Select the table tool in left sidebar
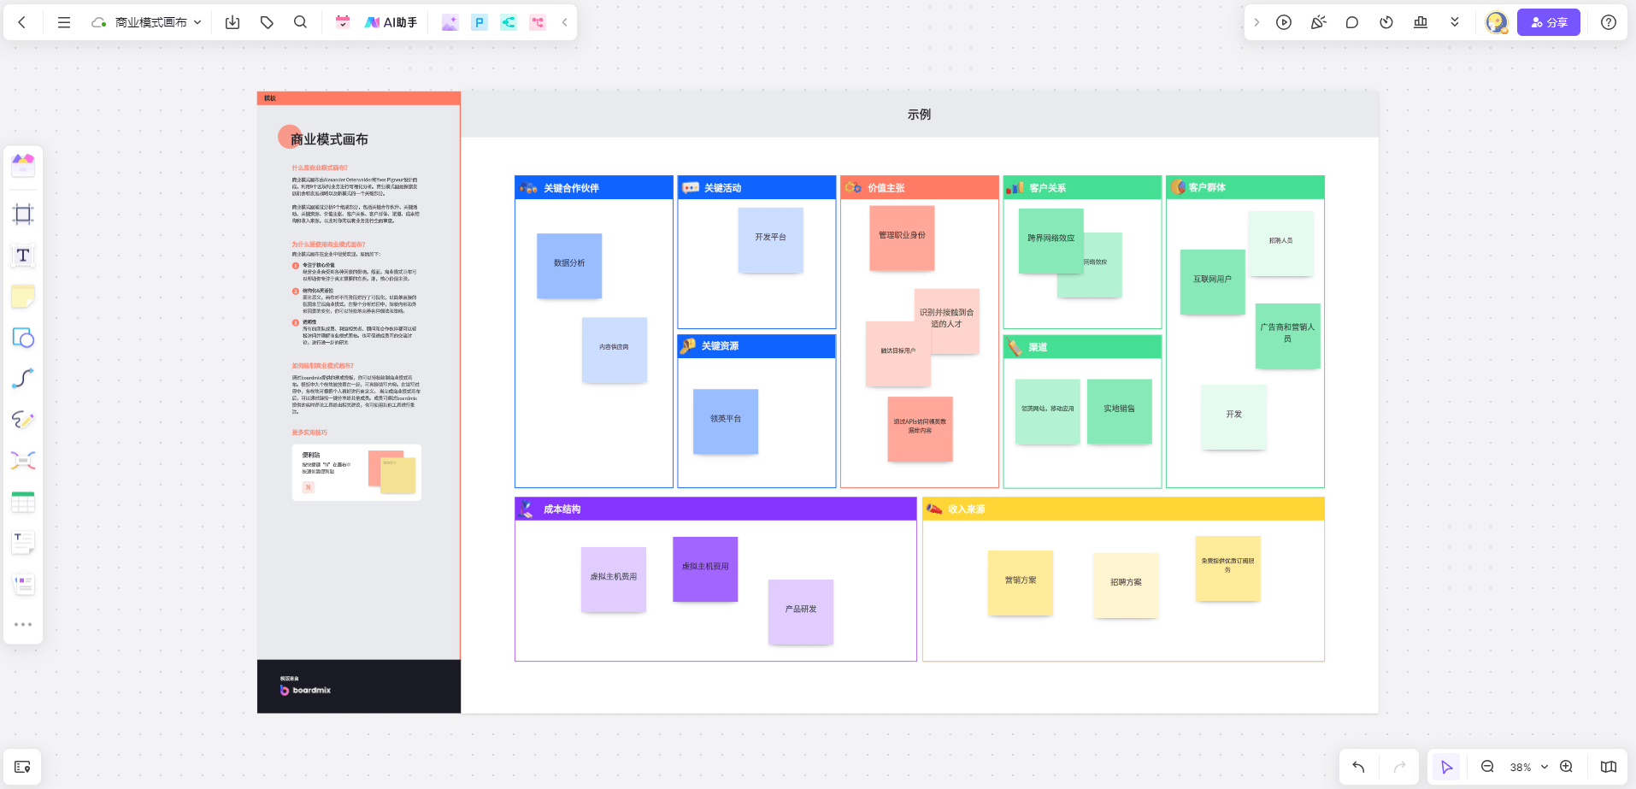1636x789 pixels. pos(23,502)
